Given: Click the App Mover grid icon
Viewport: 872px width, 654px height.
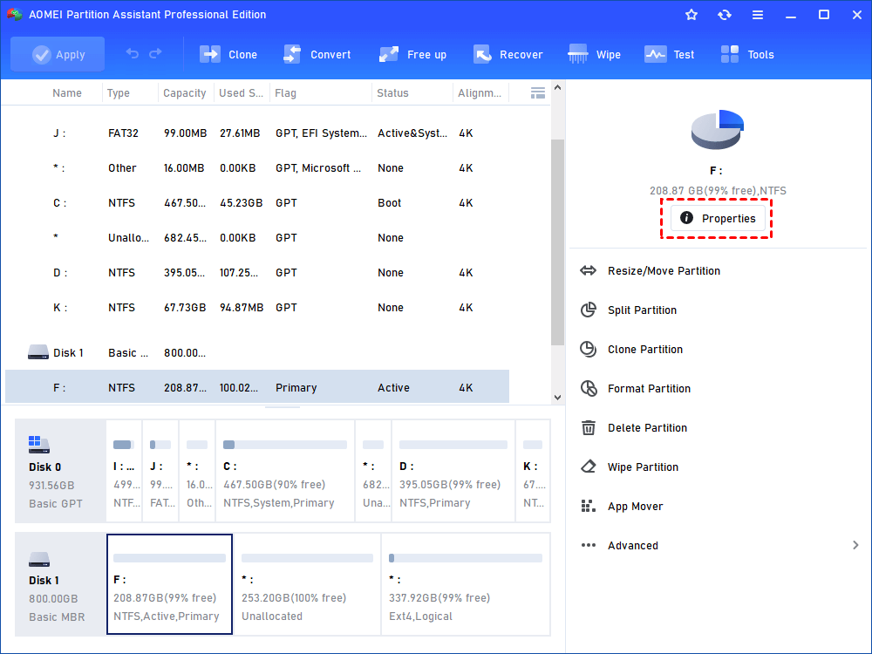Looking at the screenshot, I should click(588, 506).
